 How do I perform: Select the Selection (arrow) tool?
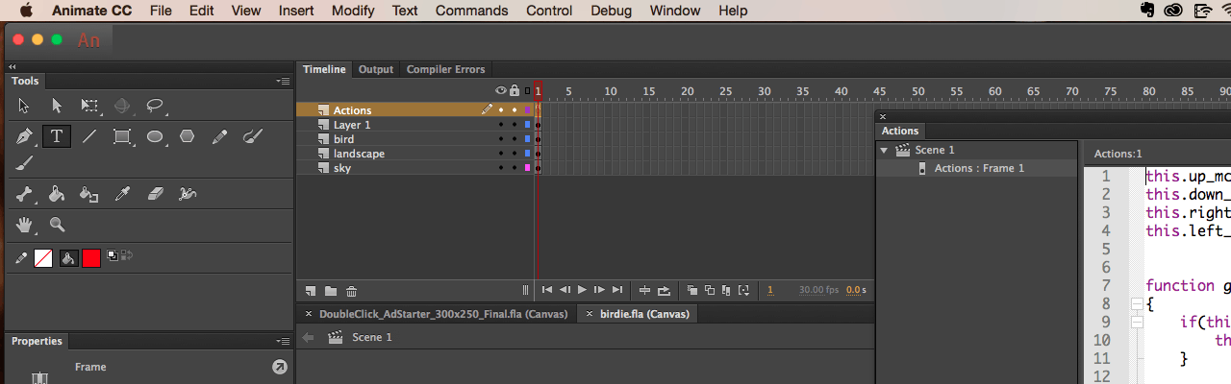coord(24,106)
